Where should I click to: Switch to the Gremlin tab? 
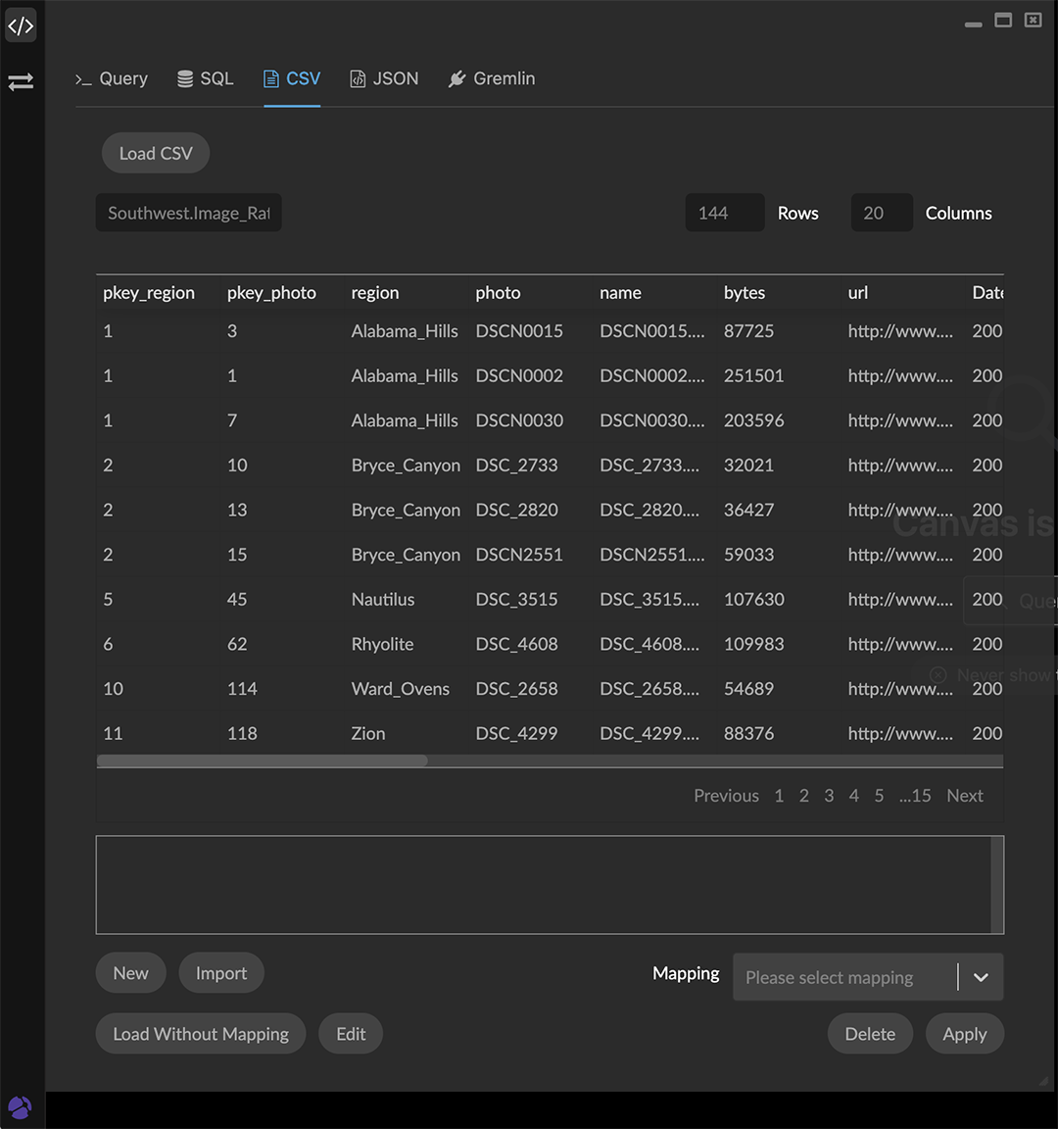(x=492, y=78)
